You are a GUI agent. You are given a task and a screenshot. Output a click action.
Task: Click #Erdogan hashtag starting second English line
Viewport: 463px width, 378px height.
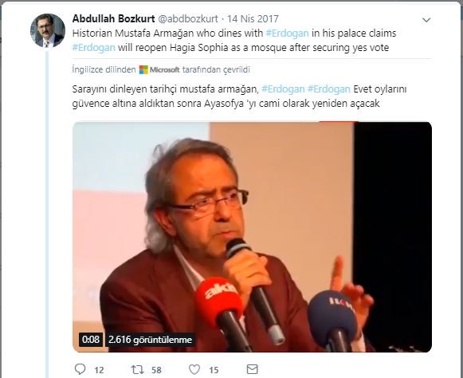[93, 48]
